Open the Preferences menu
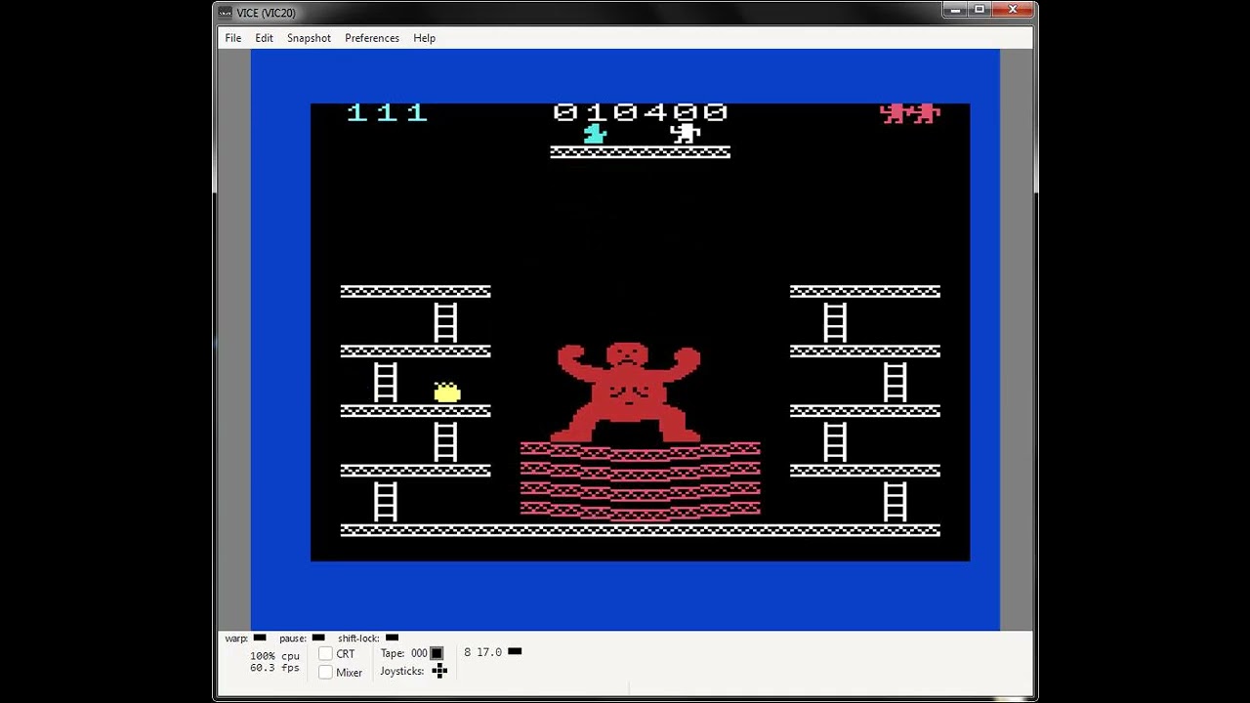This screenshot has width=1250, height=703. (372, 38)
